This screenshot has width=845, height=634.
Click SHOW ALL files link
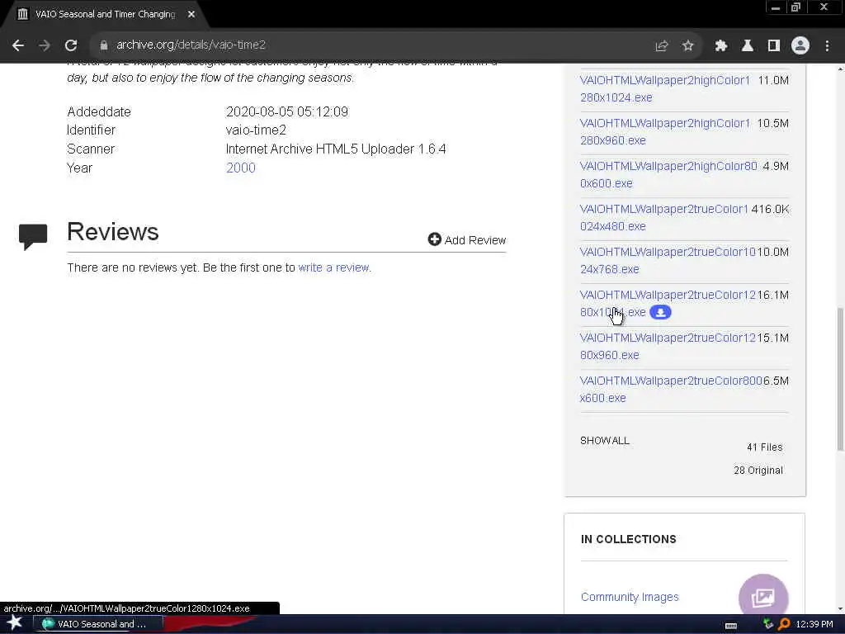tap(605, 441)
